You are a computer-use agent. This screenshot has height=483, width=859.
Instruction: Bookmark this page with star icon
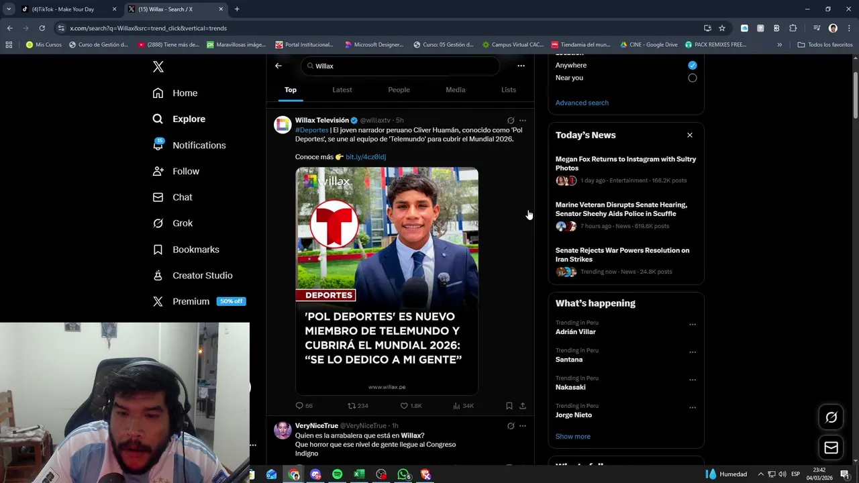tap(722, 28)
